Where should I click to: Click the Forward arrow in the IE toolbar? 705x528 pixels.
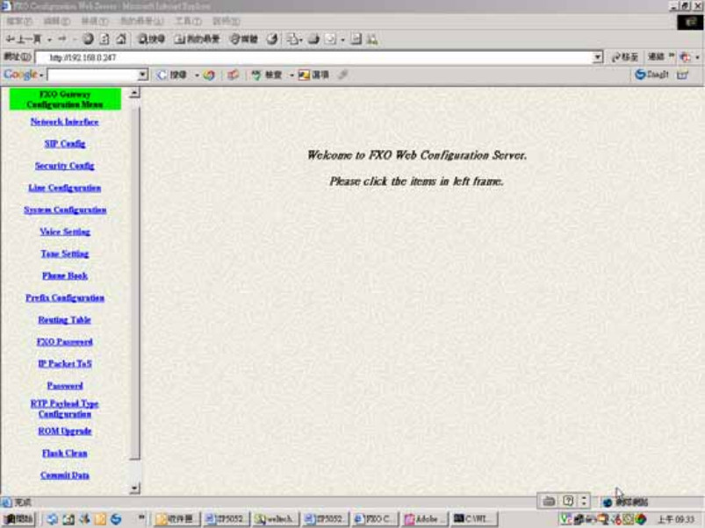click(62, 39)
